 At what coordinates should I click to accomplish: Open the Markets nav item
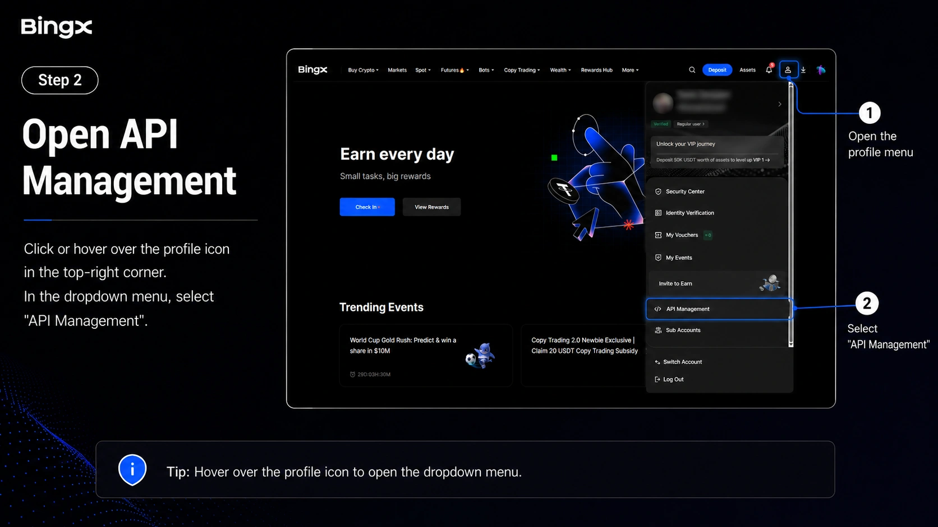coord(397,70)
